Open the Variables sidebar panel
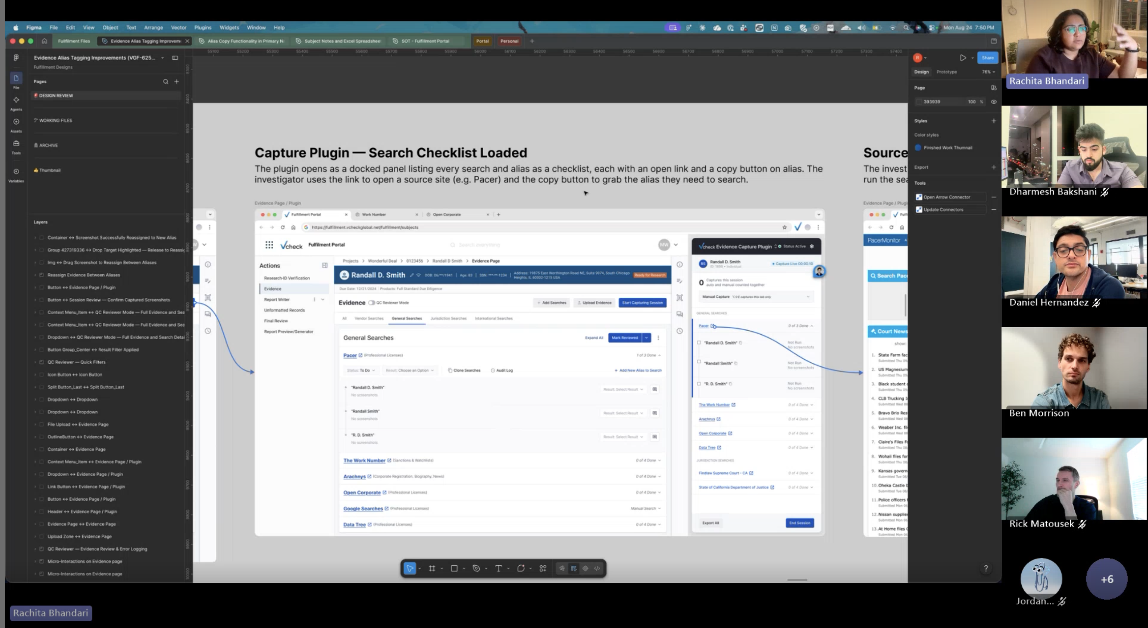Image resolution: width=1148 pixels, height=628 pixels. 16,175
